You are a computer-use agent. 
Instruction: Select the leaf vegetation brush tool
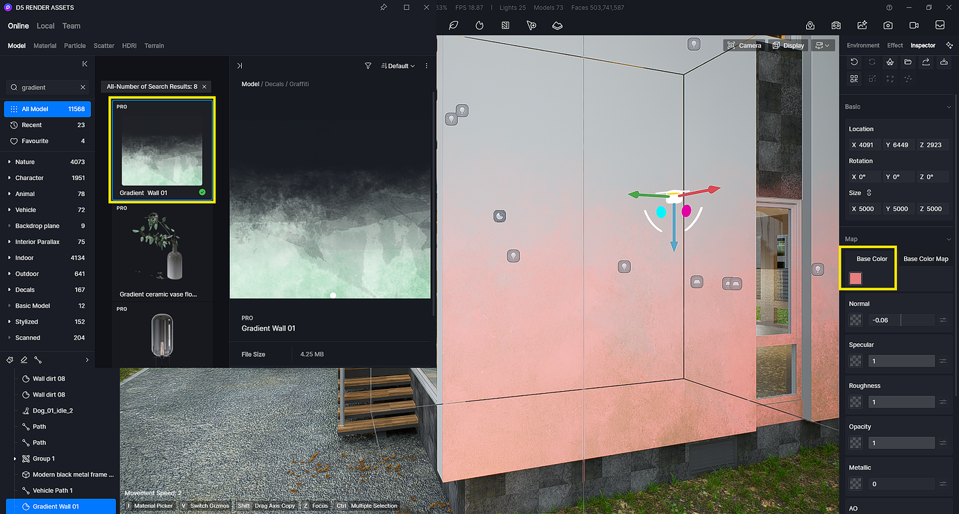454,26
